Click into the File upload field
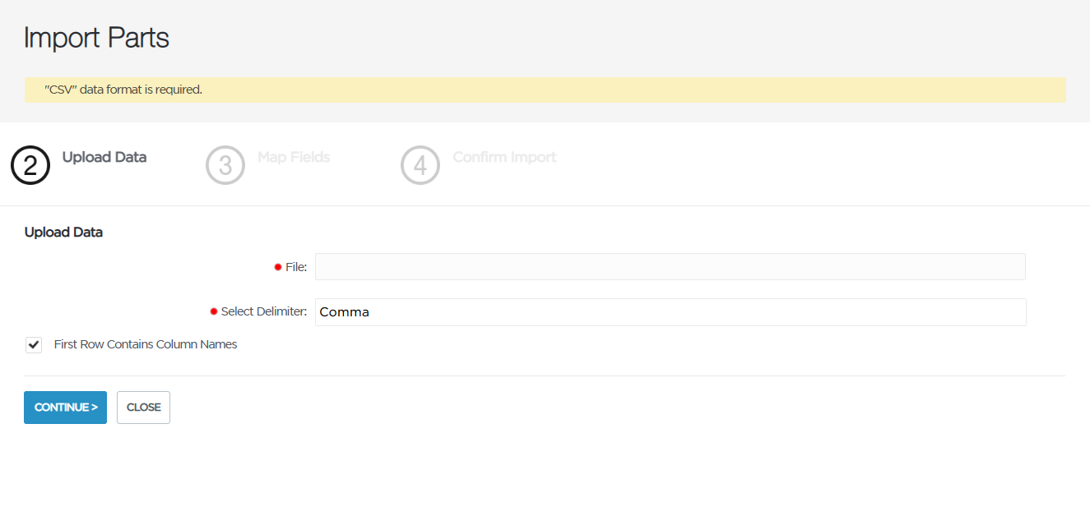1090x516 pixels. point(670,267)
